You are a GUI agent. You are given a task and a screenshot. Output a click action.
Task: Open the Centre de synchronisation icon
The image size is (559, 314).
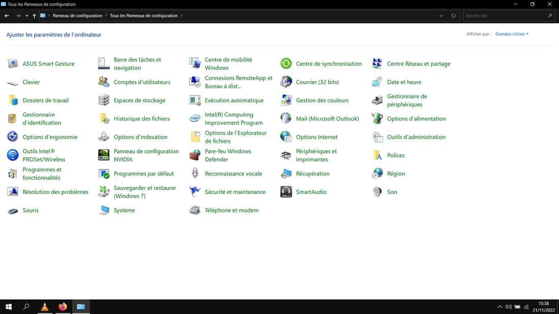(x=286, y=64)
